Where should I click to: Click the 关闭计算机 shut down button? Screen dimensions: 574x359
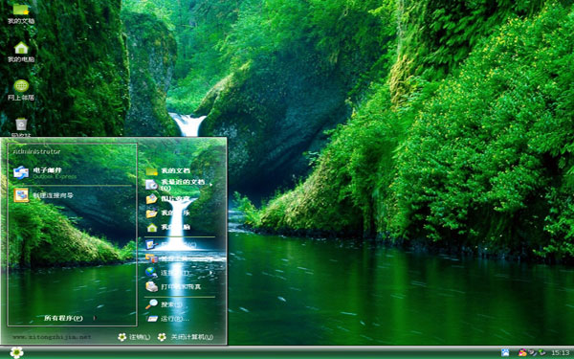(x=186, y=337)
